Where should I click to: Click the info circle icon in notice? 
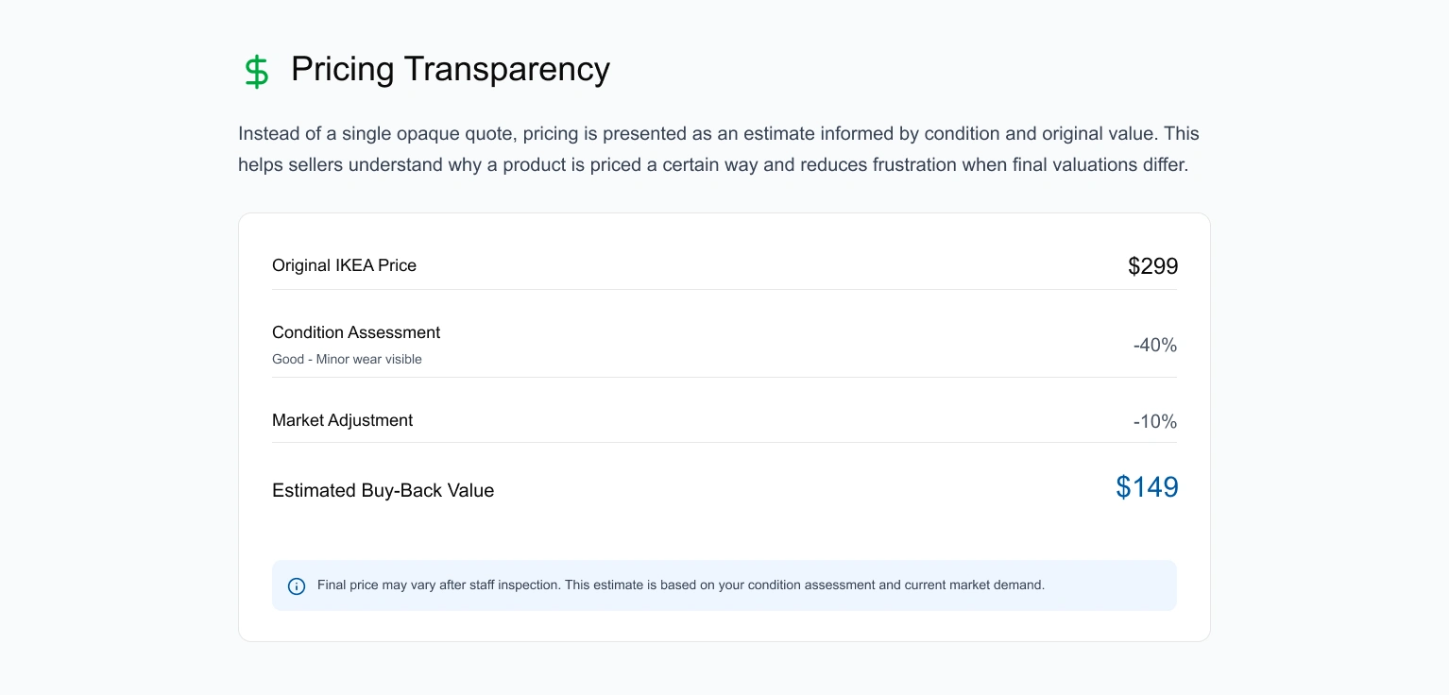[297, 586]
